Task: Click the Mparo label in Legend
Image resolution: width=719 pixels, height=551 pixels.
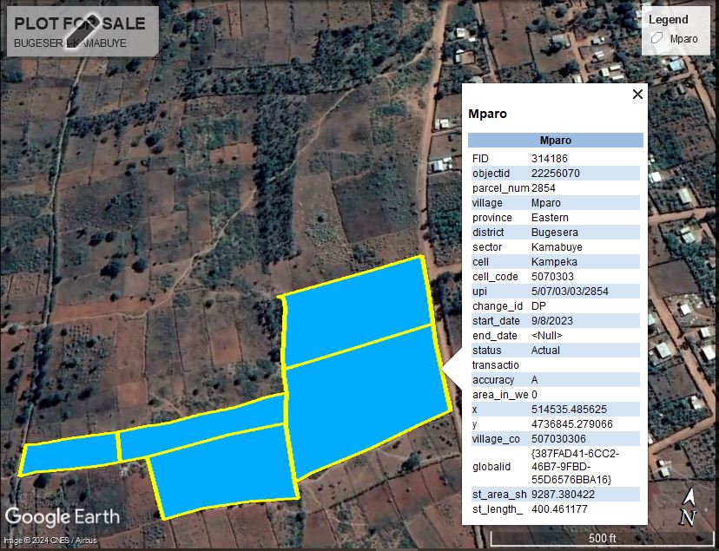Action: click(x=683, y=39)
